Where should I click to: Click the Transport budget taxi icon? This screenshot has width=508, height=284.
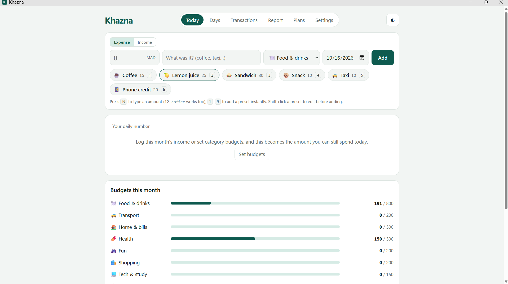[114, 215]
